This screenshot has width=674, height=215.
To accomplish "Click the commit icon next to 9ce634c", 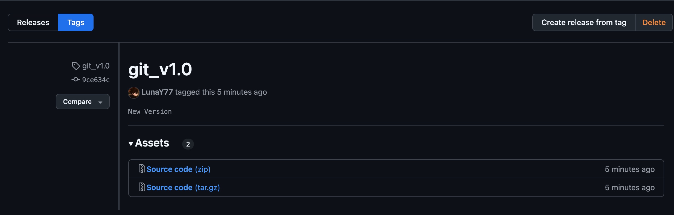I will (x=76, y=79).
